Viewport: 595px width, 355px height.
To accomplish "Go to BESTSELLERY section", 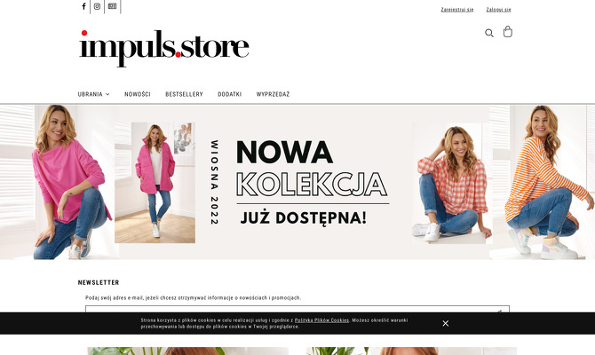I will 184,94.
